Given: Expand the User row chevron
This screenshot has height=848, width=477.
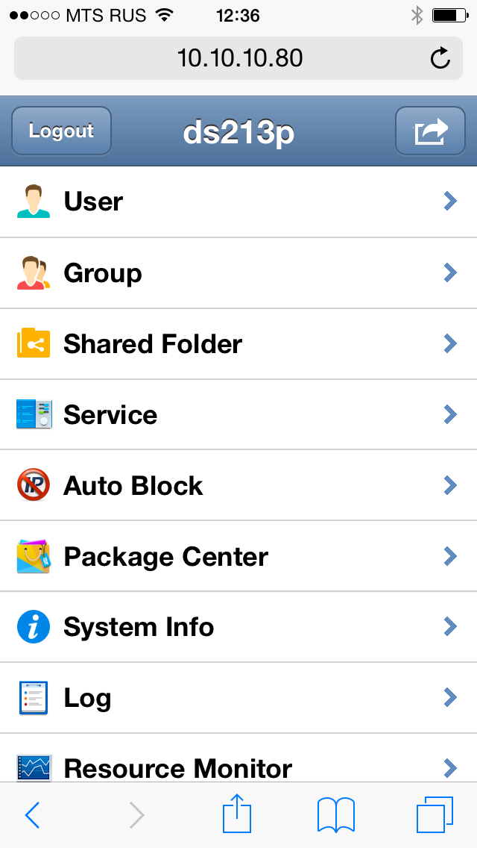Looking at the screenshot, I should [449, 202].
